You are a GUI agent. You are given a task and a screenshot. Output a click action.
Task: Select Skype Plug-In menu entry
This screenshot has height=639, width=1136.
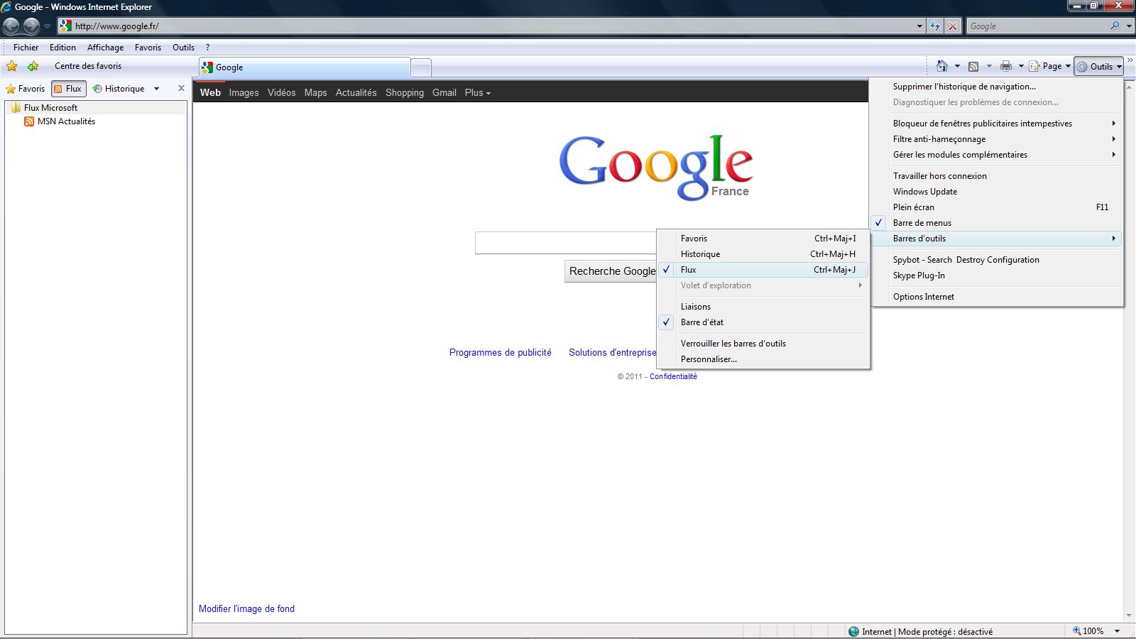997,275
